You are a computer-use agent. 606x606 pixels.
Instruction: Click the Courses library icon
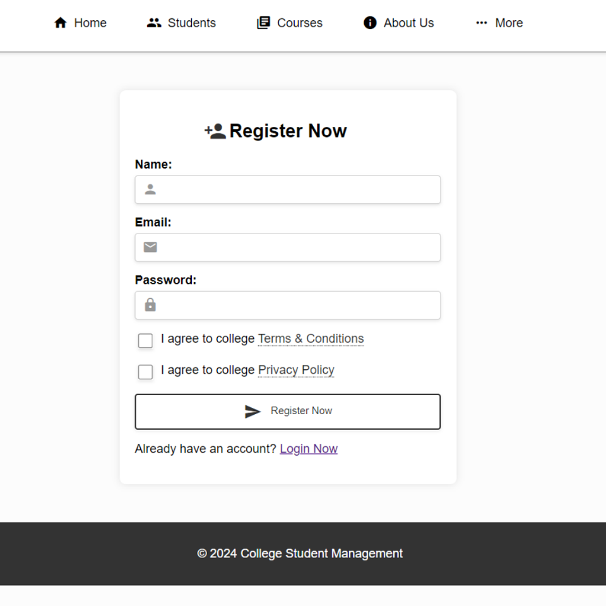click(263, 23)
